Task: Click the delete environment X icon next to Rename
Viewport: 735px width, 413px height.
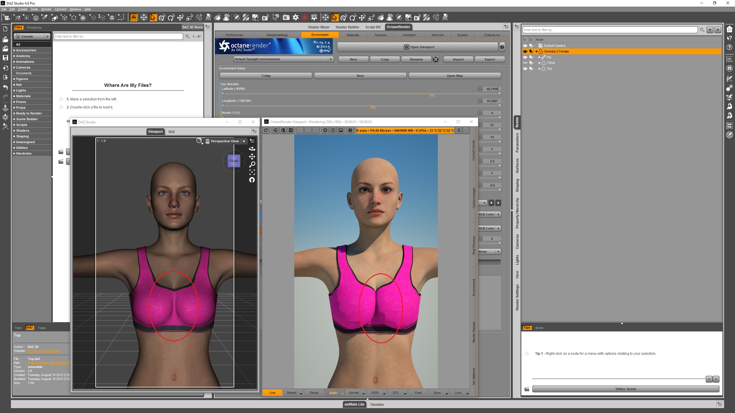Action: [x=436, y=59]
